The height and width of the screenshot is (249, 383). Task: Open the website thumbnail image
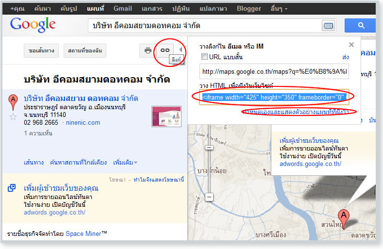pyautogui.click(x=167, y=116)
